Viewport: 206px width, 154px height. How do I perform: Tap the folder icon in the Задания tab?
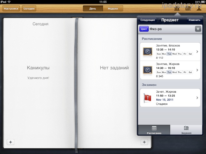(x=186, y=128)
